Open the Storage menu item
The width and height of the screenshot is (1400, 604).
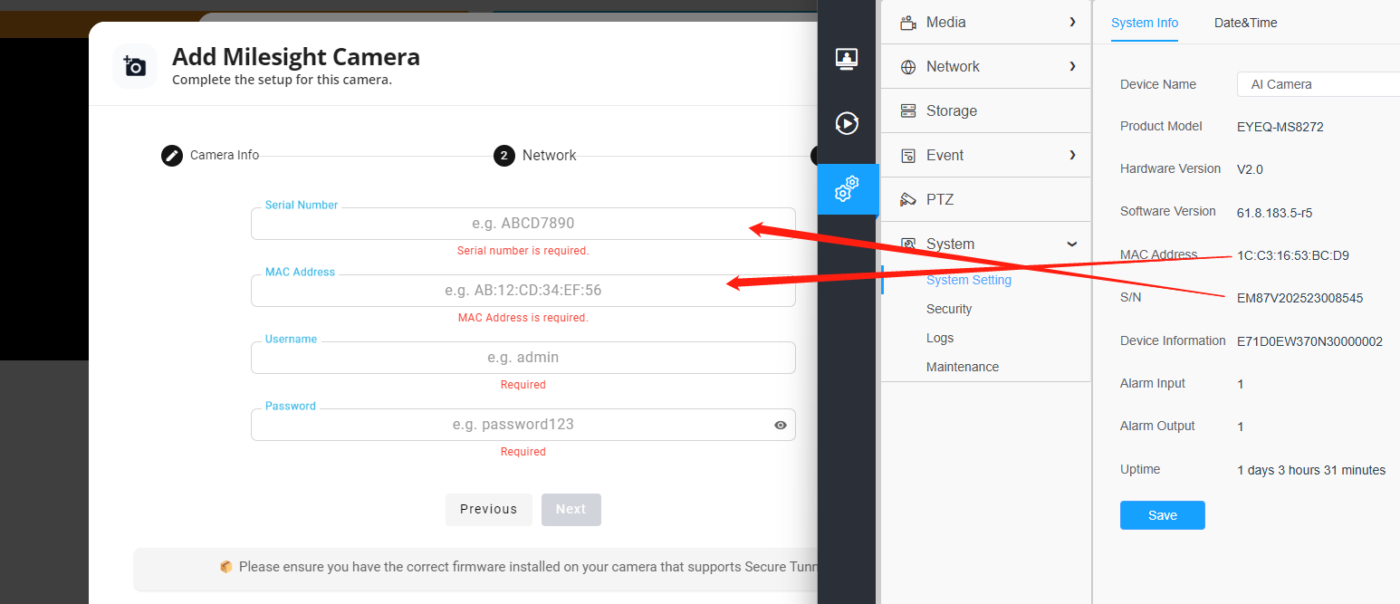point(985,110)
